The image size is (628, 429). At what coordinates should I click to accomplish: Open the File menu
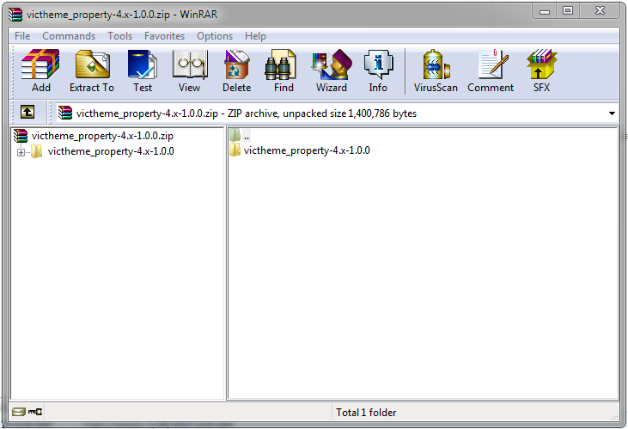(x=22, y=36)
